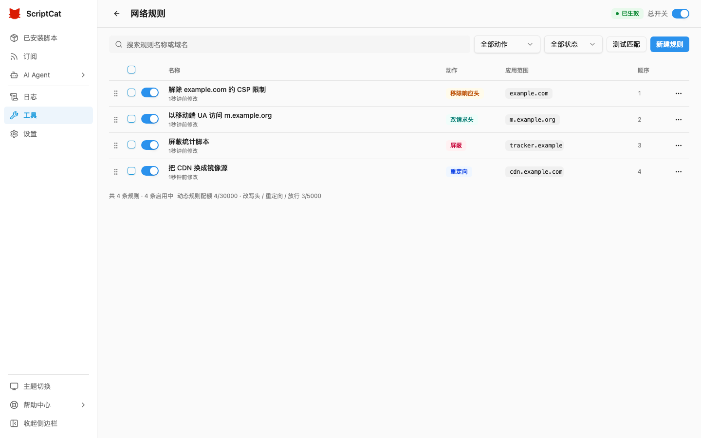
Task: Click the 动态规则配额 4/30000 footer text
Action: pyautogui.click(x=207, y=196)
